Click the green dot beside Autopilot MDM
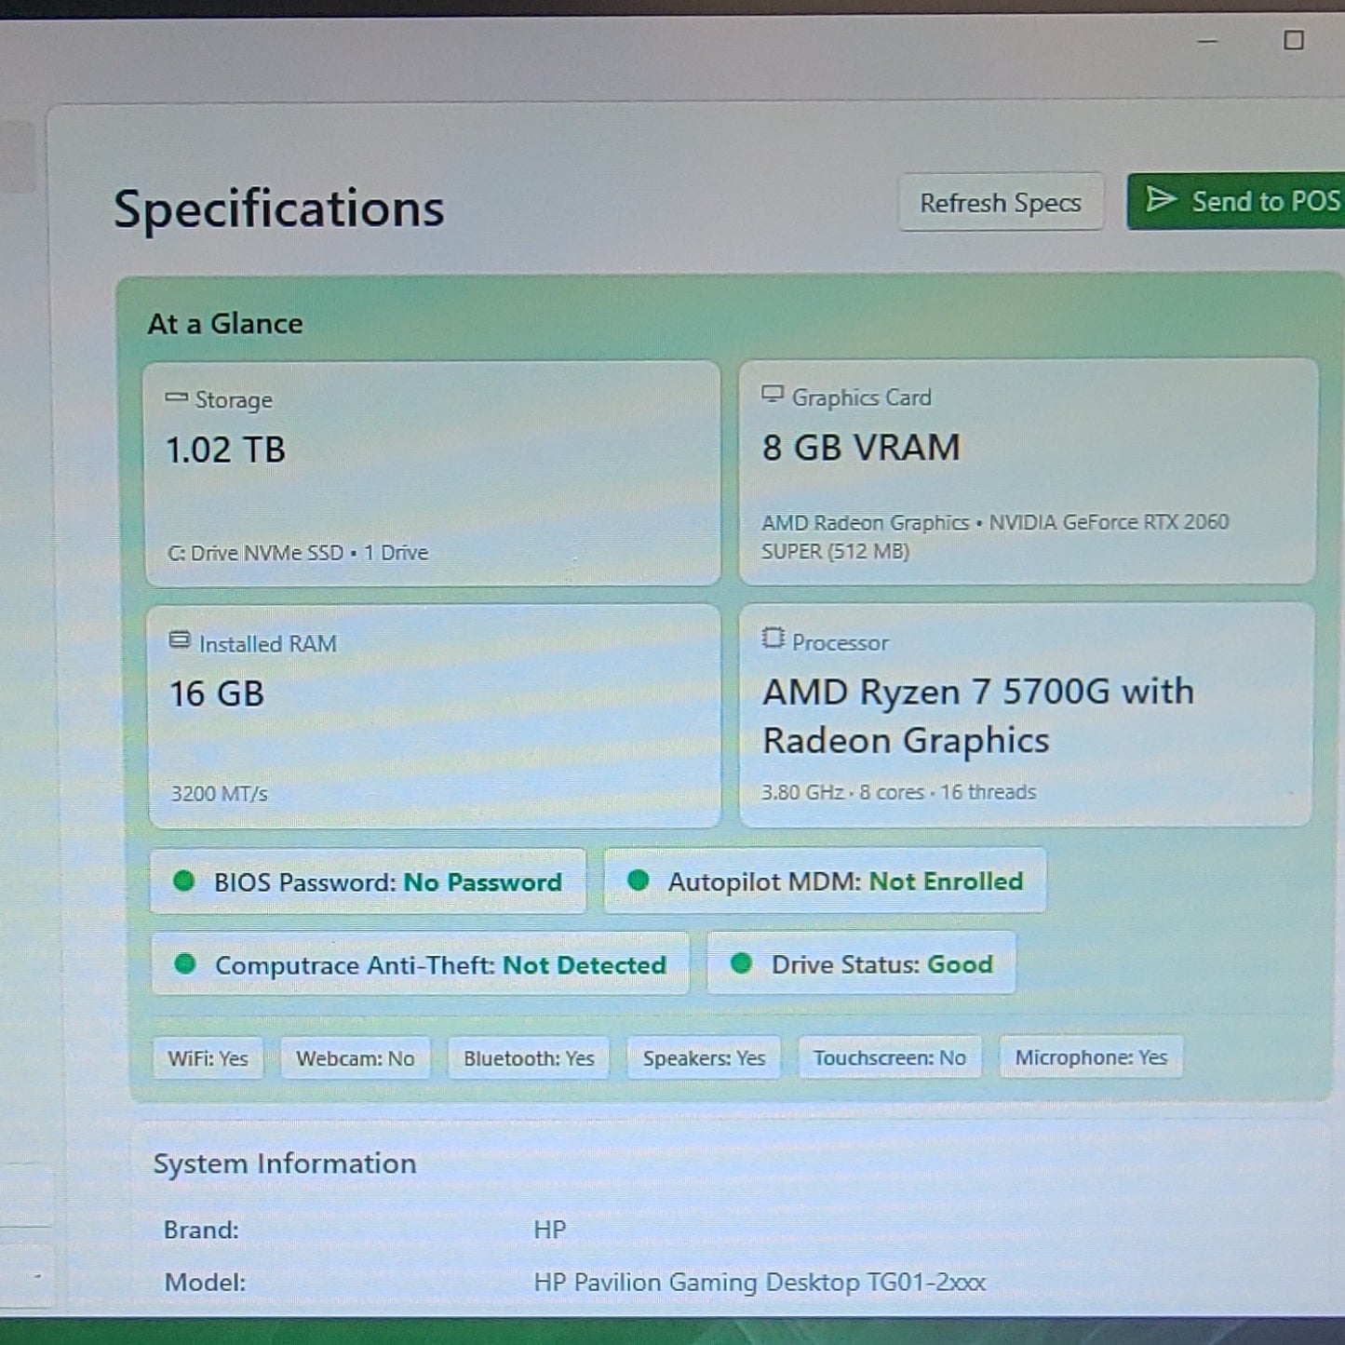This screenshot has width=1345, height=1345. (x=639, y=880)
